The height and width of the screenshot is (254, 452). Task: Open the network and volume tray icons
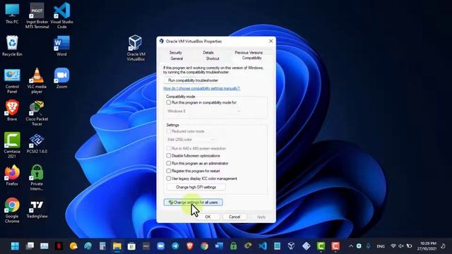pyautogui.click(x=401, y=246)
